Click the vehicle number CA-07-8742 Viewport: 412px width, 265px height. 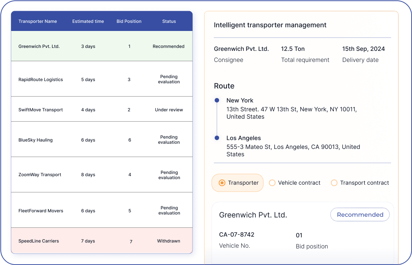click(237, 234)
